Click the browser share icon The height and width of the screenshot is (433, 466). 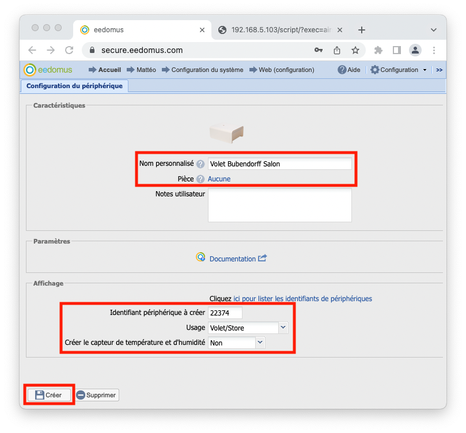pyautogui.click(x=337, y=50)
